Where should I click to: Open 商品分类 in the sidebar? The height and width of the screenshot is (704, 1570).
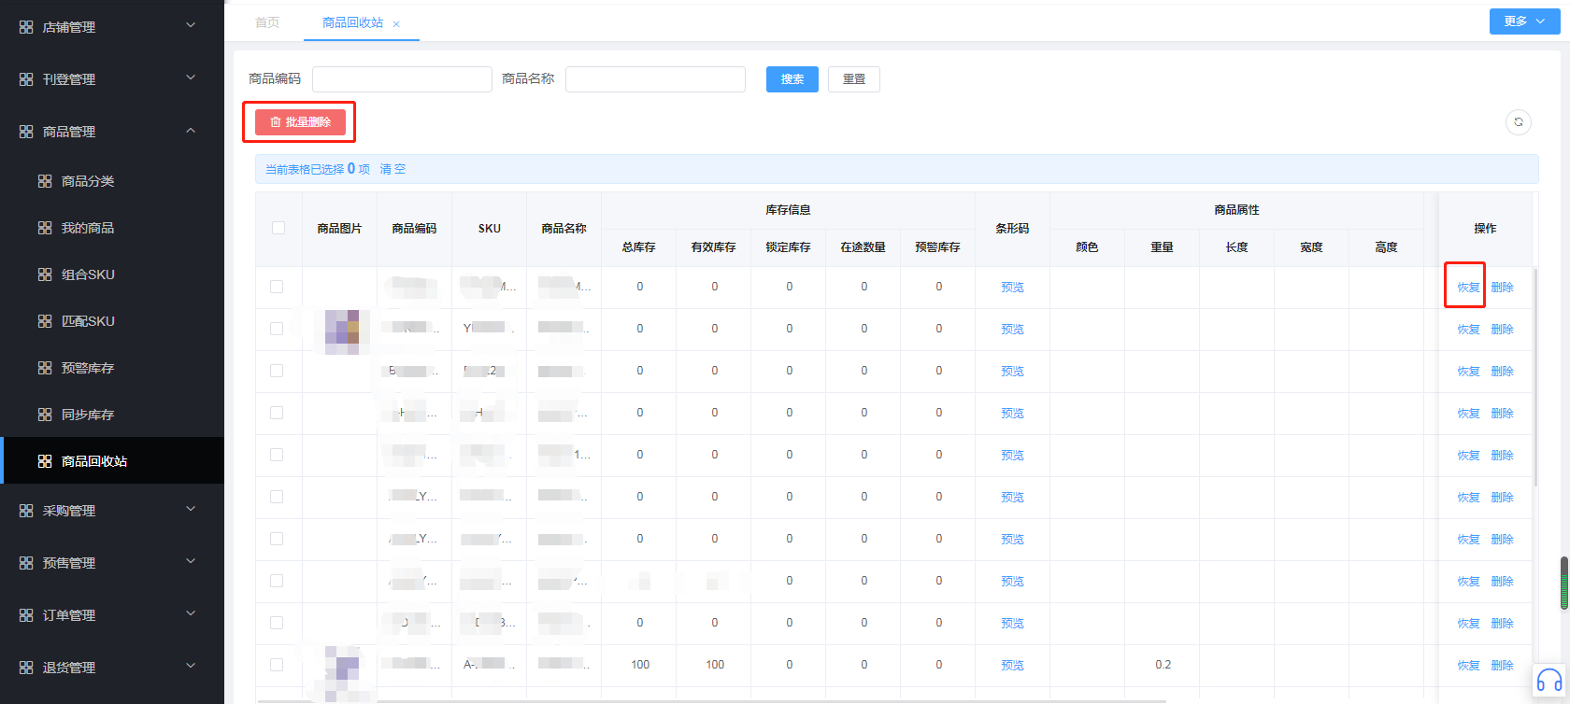(112, 181)
